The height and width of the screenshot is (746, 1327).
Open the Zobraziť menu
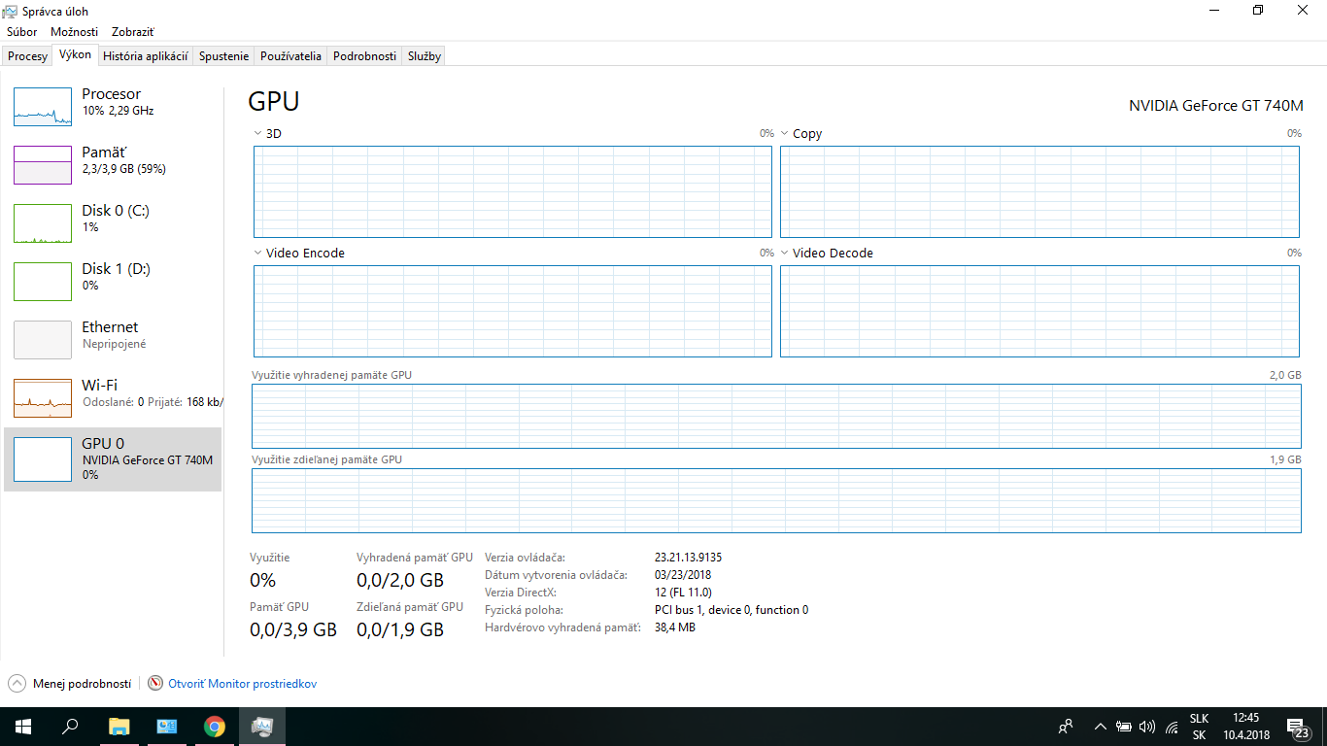pos(133,32)
